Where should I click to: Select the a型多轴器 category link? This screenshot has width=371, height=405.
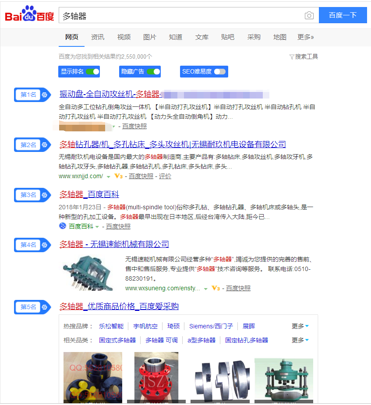[x=201, y=340]
